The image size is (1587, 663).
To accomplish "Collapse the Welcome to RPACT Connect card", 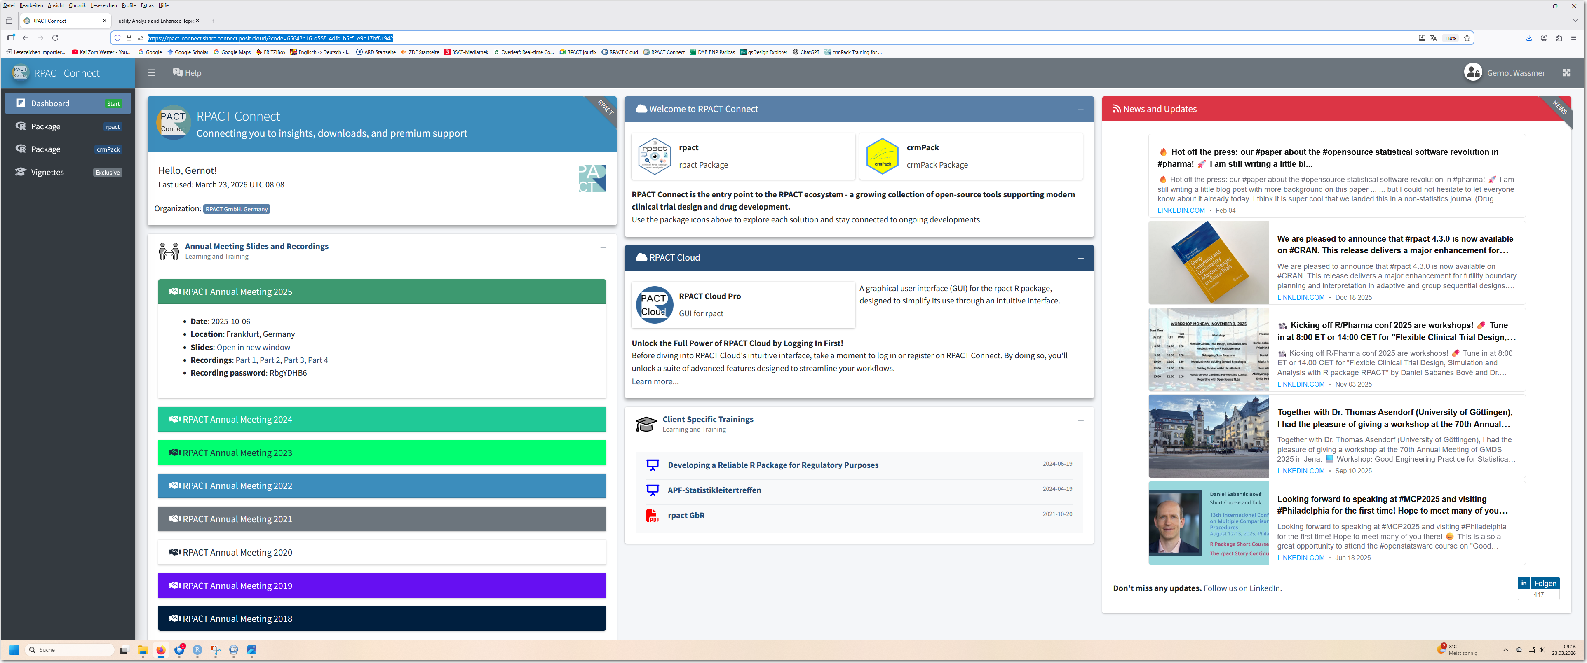I will [1080, 110].
